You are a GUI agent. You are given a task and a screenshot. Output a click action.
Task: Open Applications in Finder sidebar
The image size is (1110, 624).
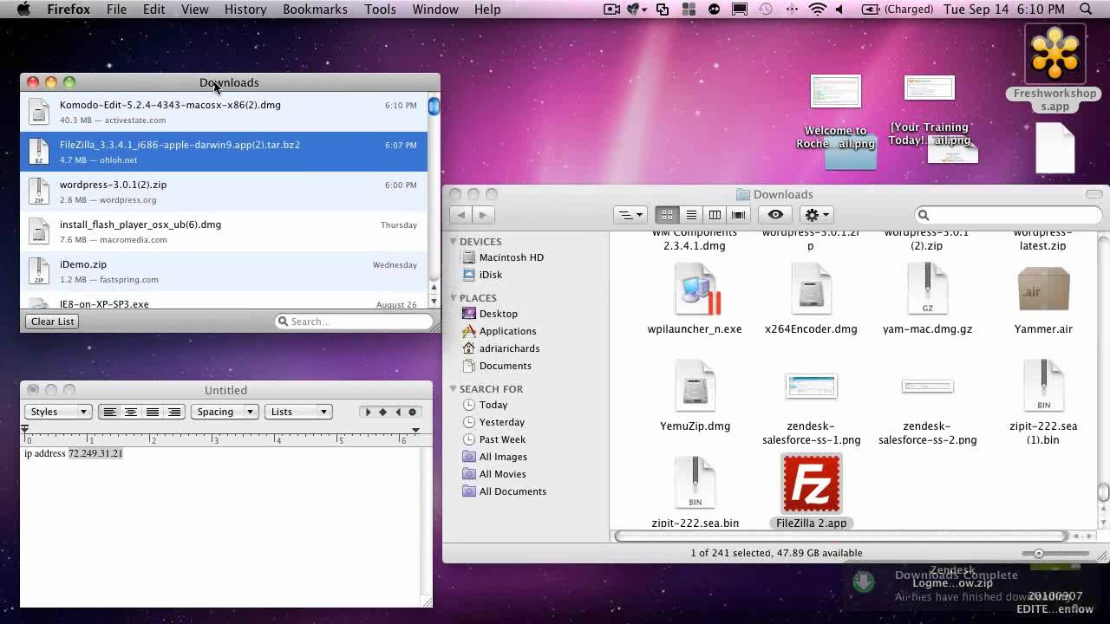(x=507, y=331)
